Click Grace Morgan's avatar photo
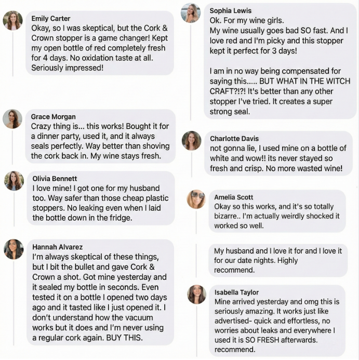The width and height of the screenshot is (359, 360). [12, 119]
